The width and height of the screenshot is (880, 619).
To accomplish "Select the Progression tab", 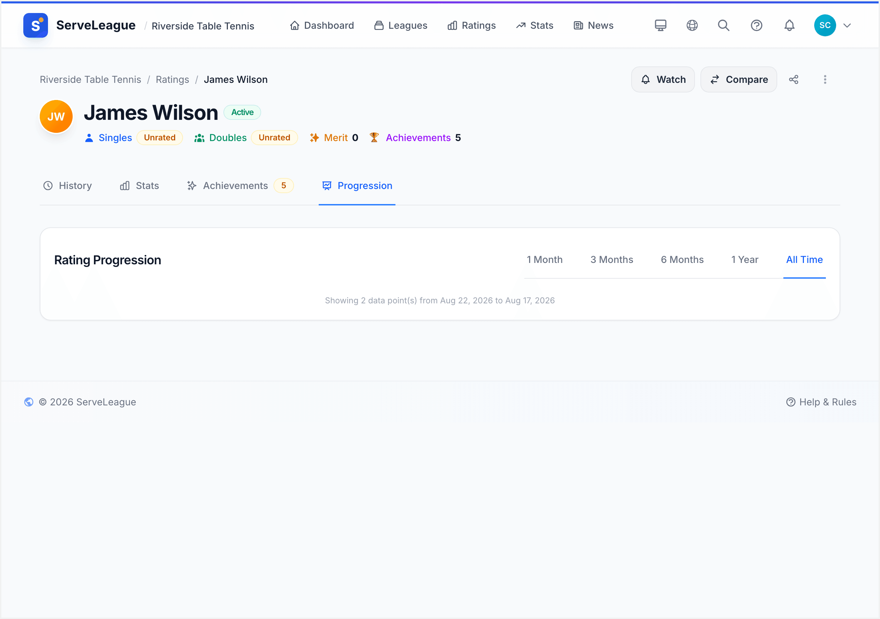I will (357, 186).
